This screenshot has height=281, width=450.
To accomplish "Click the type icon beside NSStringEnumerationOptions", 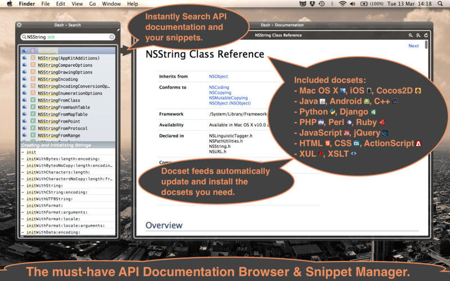I will [33, 93].
